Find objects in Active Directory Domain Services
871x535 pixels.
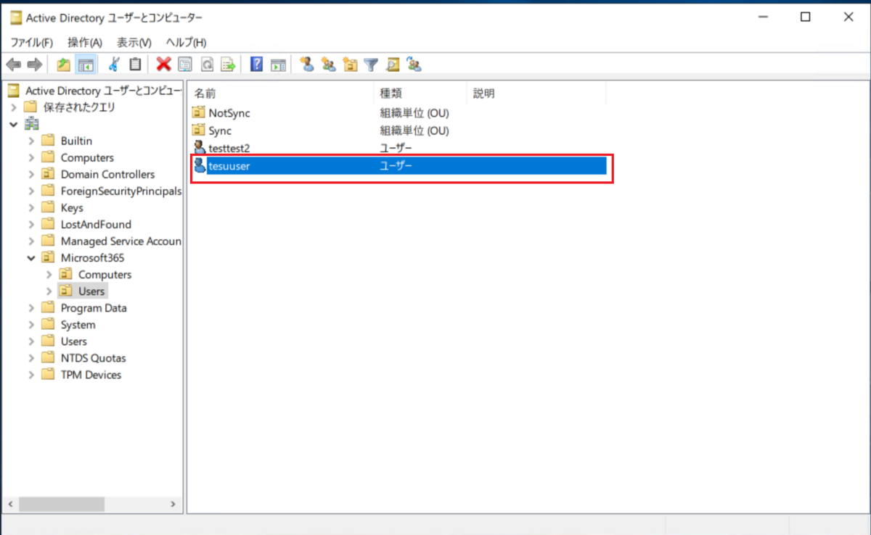393,65
